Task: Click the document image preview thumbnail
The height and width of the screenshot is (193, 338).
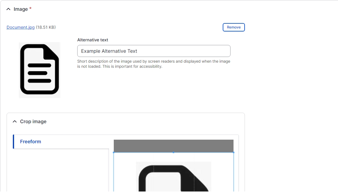Action: (40, 70)
